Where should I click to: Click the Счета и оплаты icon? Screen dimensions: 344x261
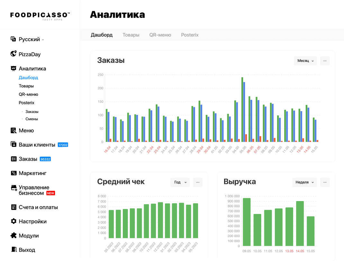pyautogui.click(x=13, y=207)
